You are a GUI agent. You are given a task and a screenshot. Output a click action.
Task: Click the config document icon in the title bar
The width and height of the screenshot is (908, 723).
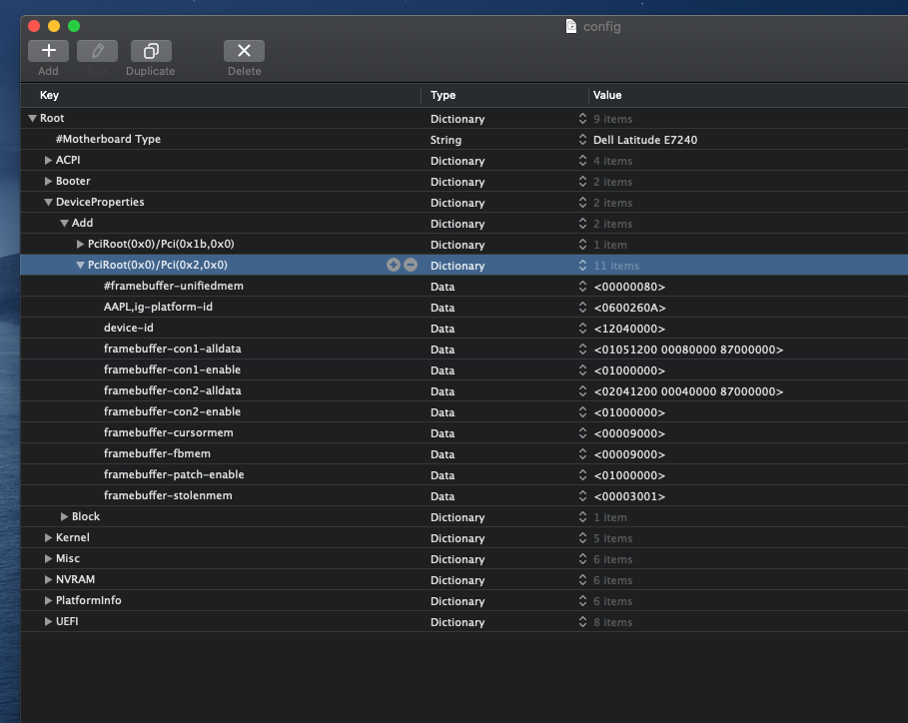tap(570, 26)
